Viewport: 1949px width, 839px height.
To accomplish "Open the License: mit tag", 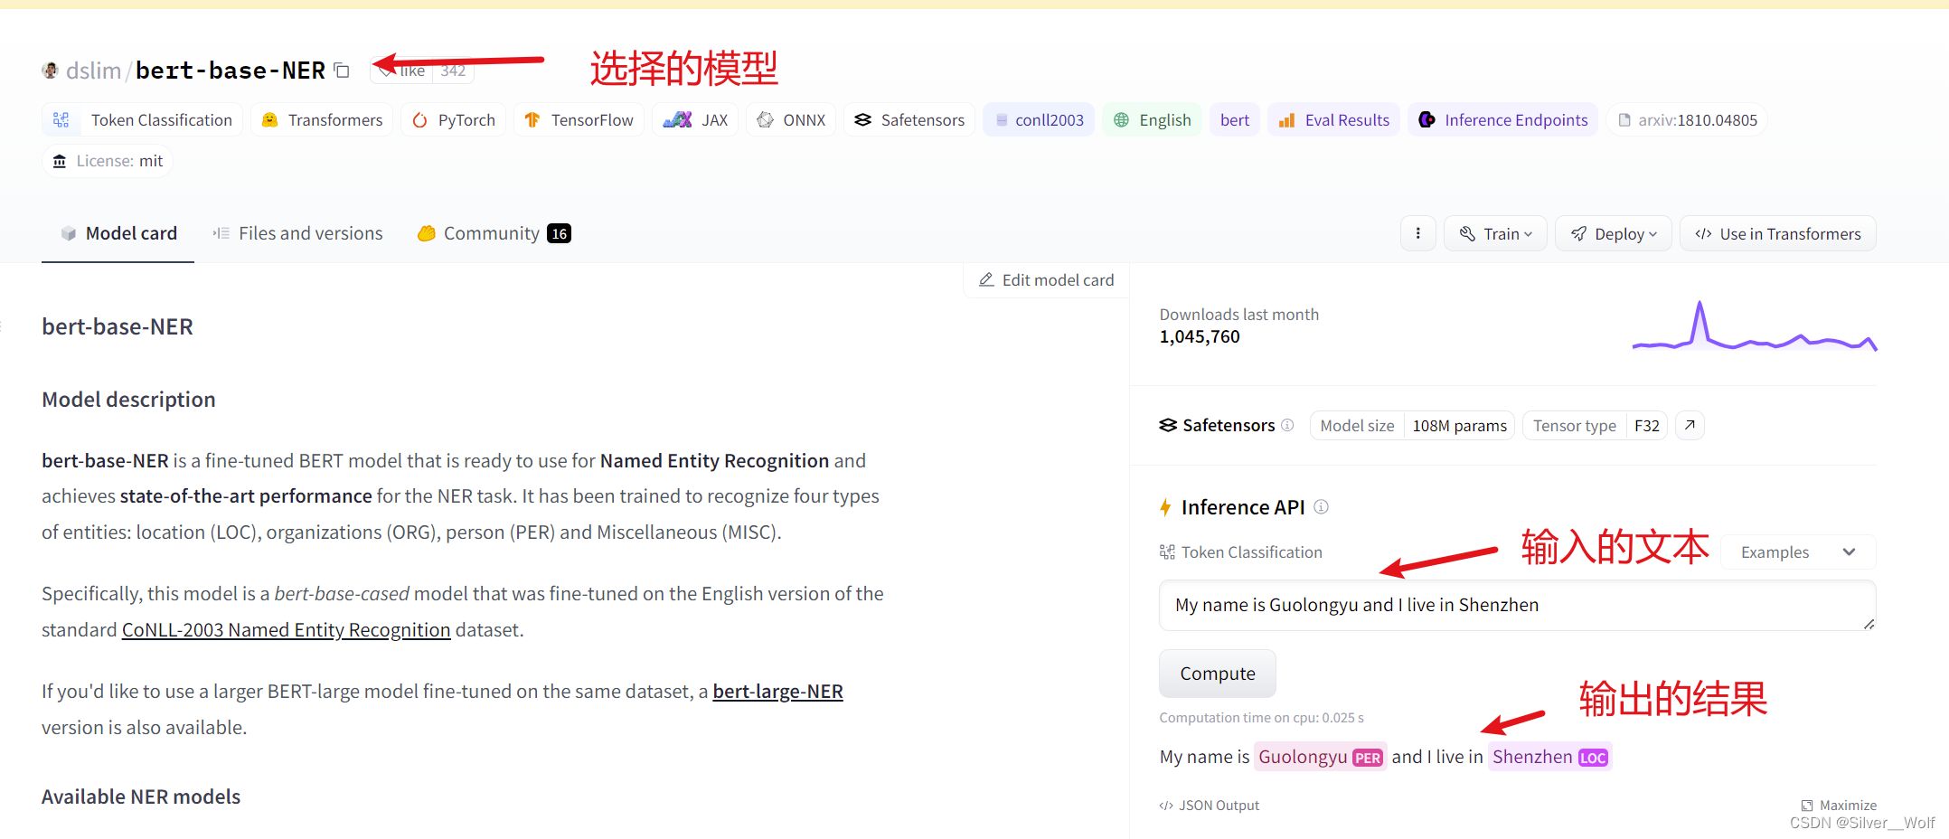I will pyautogui.click(x=108, y=161).
